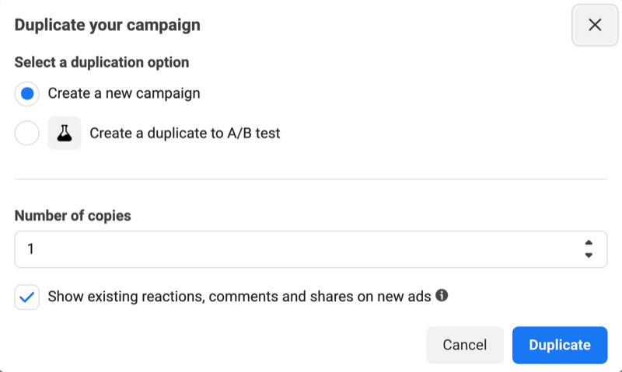Screen dimensions: 622x372
Task: Click inside the Number of copies field
Action: point(311,249)
